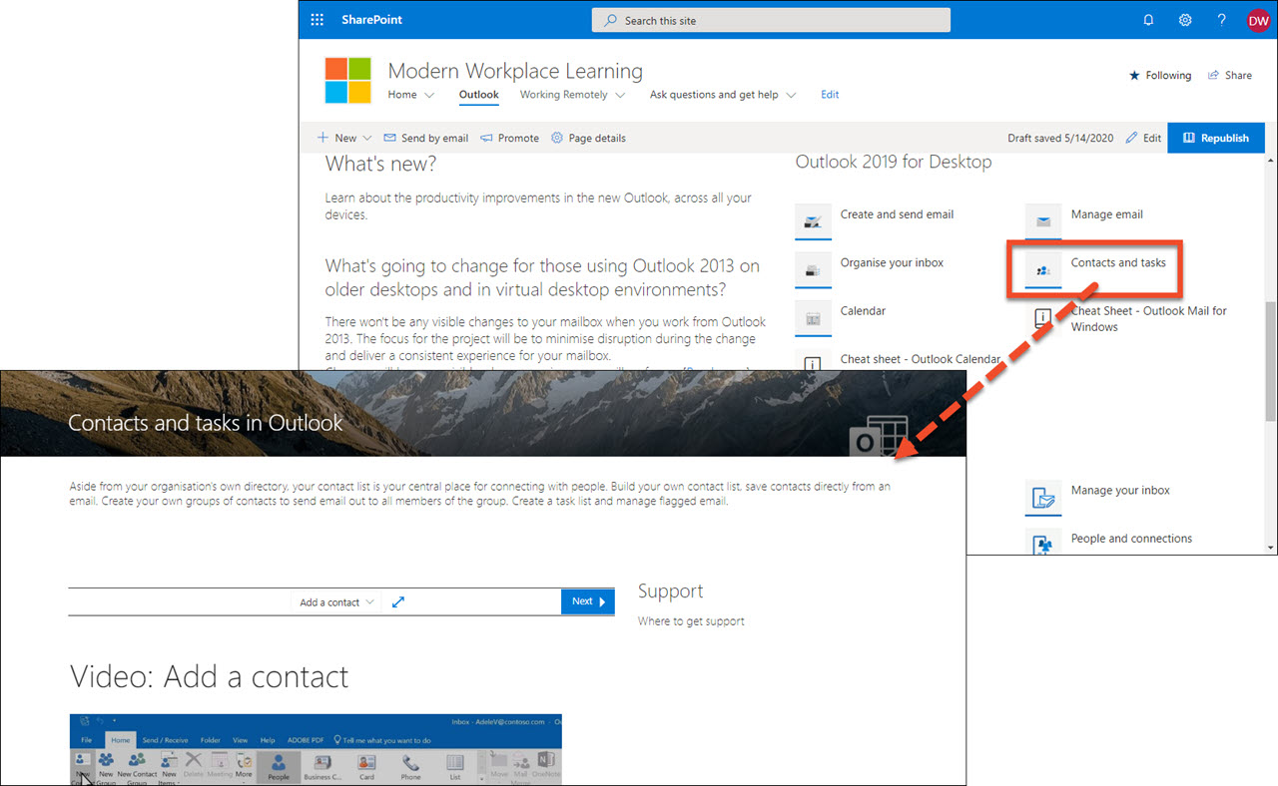
Task: Switch to the Send / Receive ribbon tab
Action: coord(166,740)
